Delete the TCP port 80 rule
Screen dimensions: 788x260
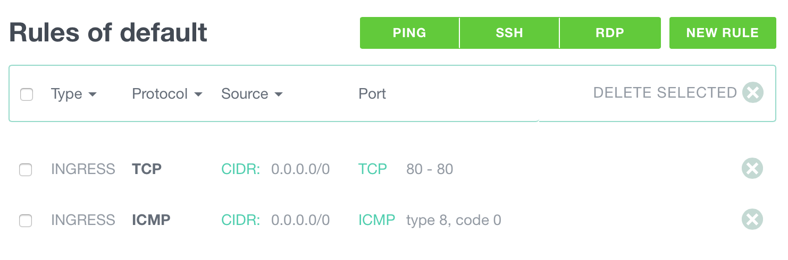(x=752, y=169)
